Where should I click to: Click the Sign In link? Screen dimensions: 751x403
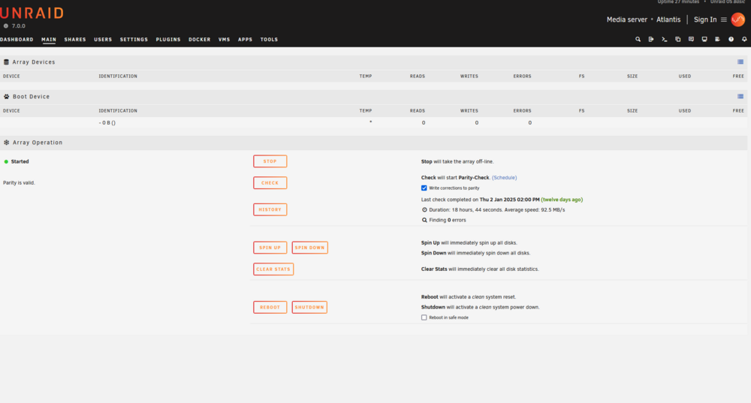coord(705,20)
